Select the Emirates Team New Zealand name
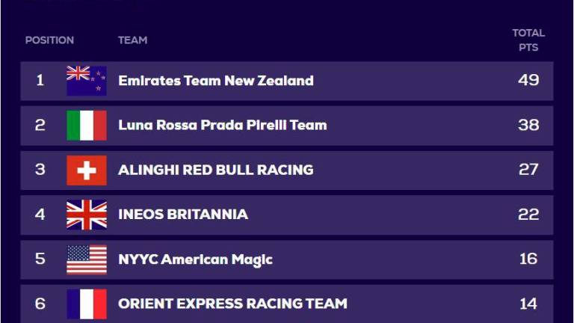Image resolution: width=574 pixels, height=323 pixels. click(x=216, y=81)
